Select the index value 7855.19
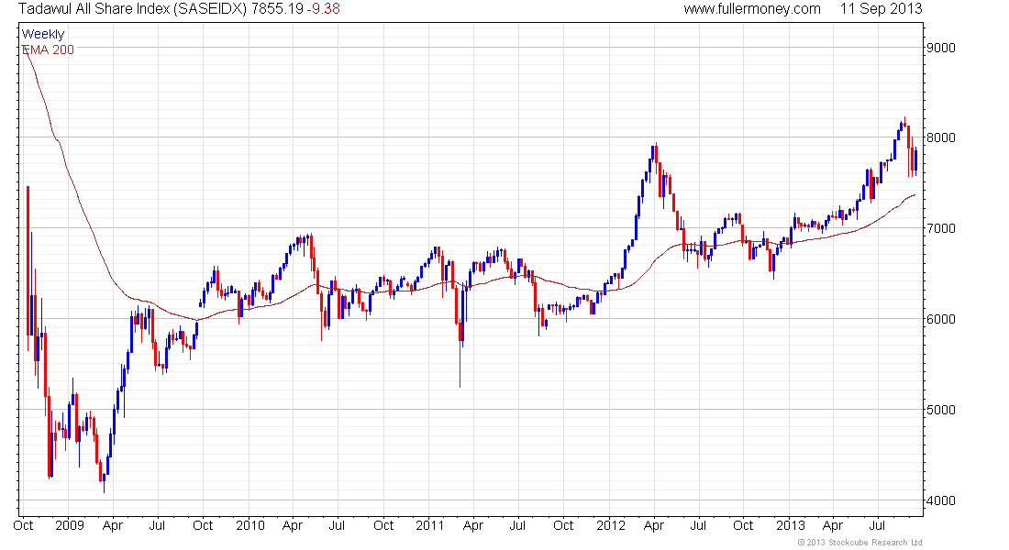1009x550 pixels. pos(277,9)
